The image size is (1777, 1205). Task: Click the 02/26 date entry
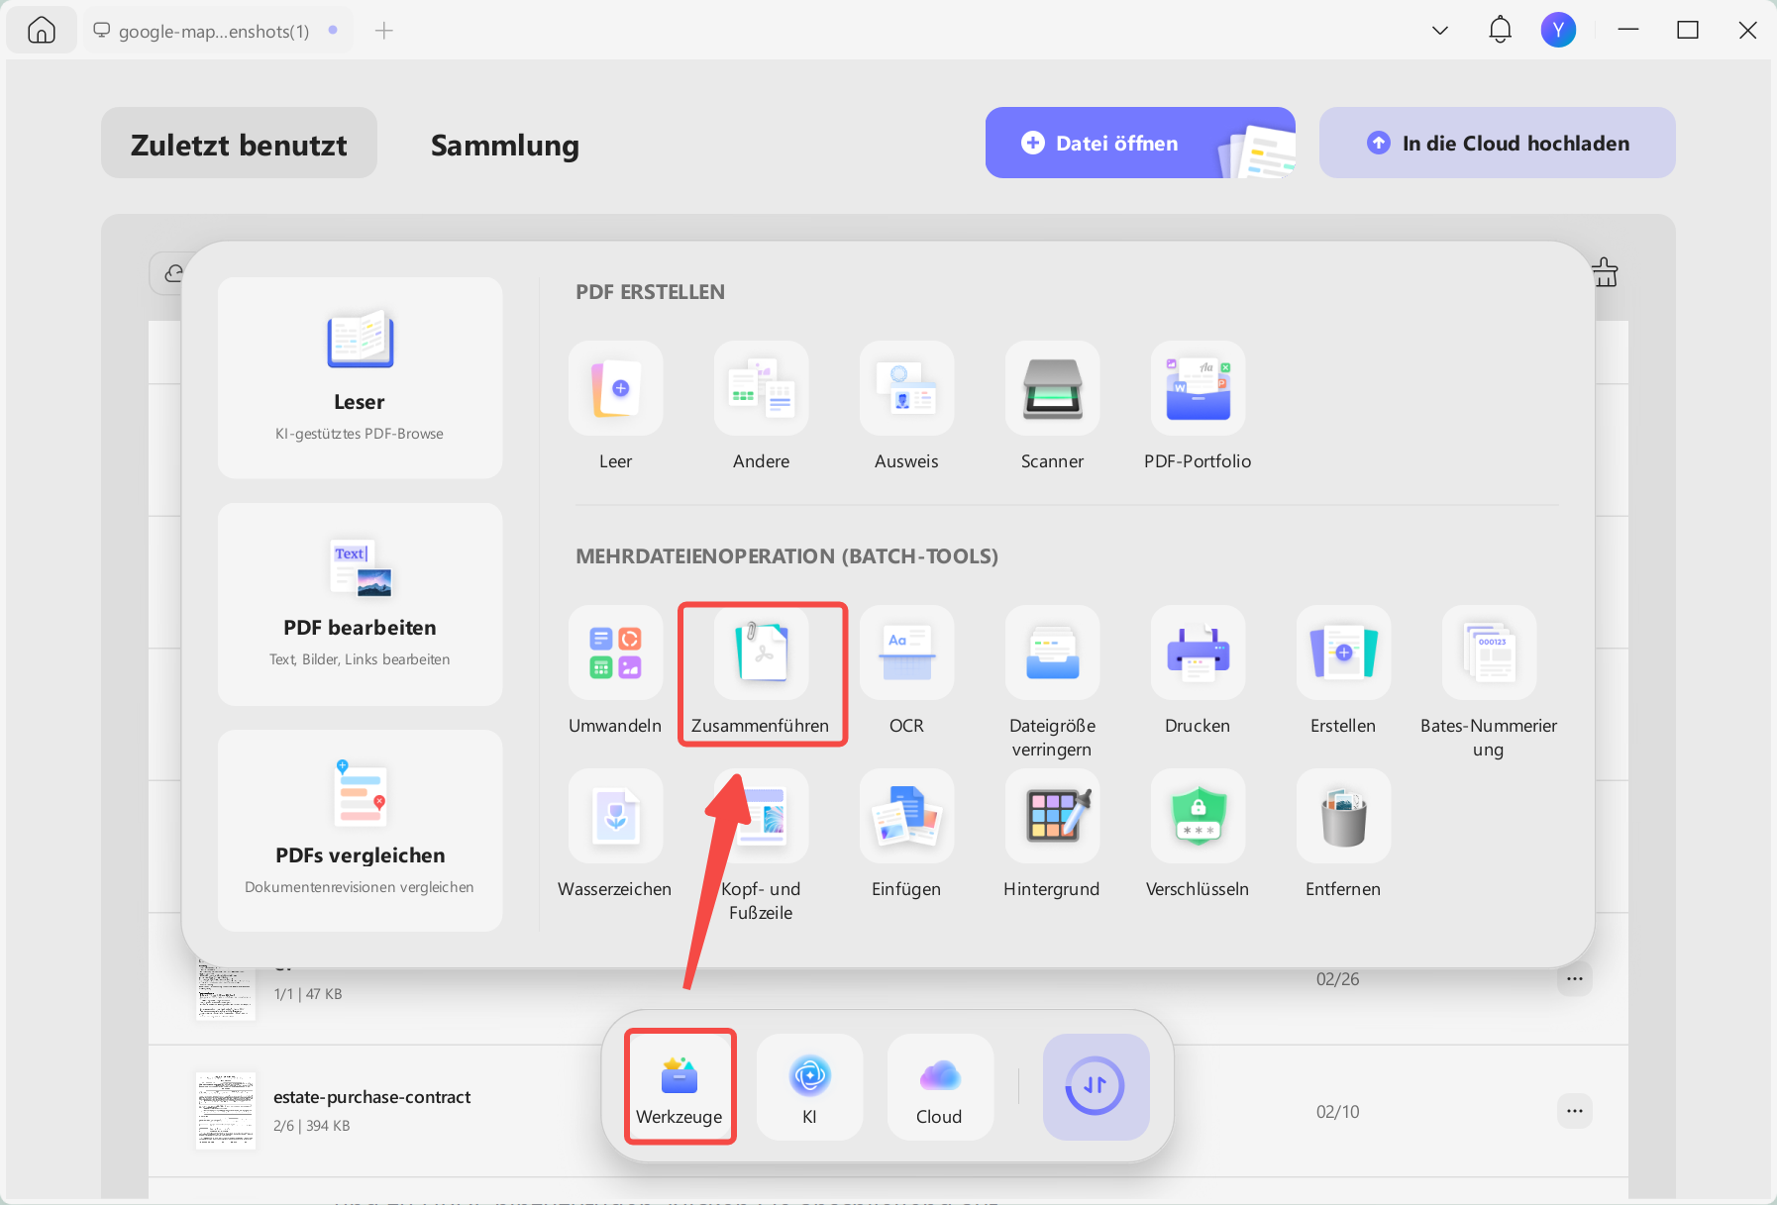1337,978
